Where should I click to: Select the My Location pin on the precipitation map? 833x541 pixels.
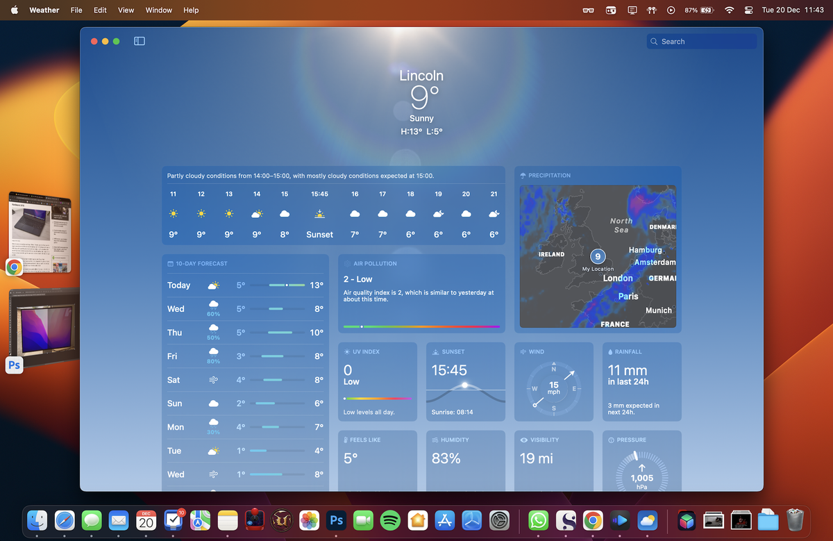[x=598, y=256]
